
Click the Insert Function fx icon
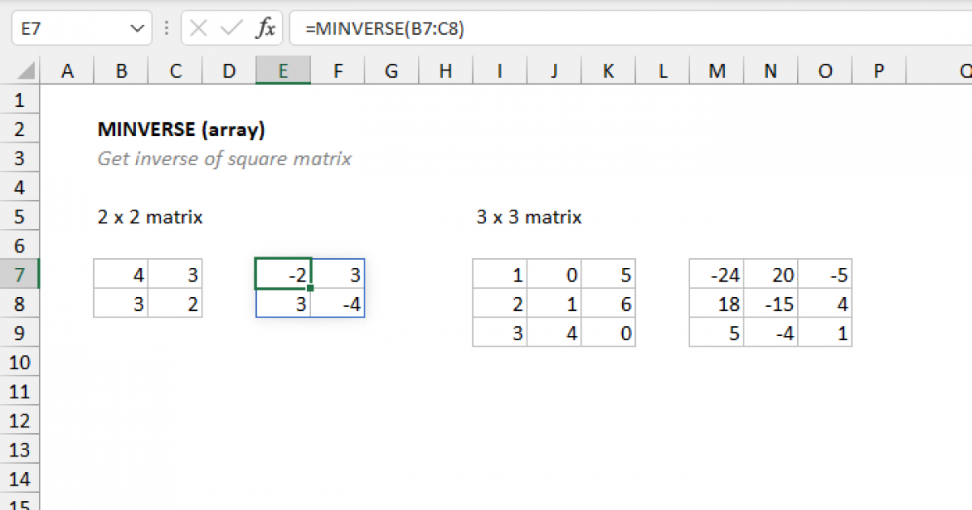265,29
